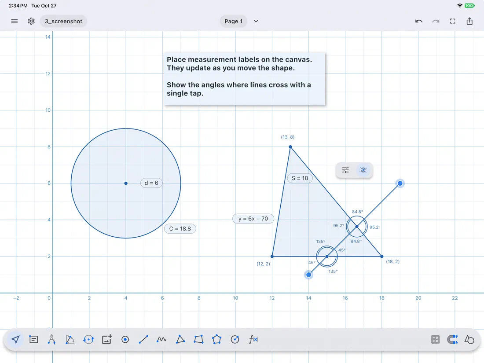Screen dimensions: 484x363
Task: Select the quadrilateral tool
Action: (x=198, y=340)
